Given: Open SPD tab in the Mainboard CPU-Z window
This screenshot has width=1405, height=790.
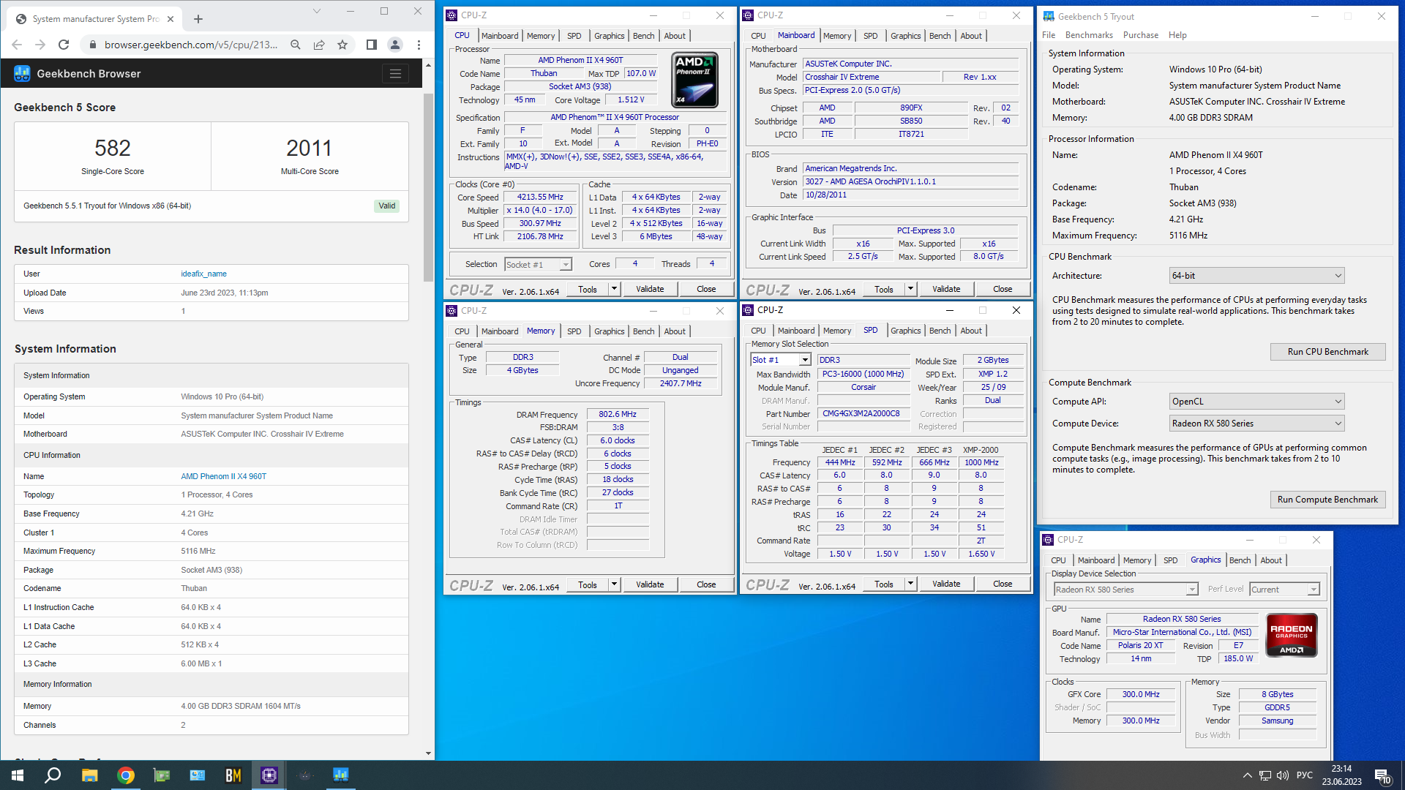Looking at the screenshot, I should pyautogui.click(x=870, y=36).
